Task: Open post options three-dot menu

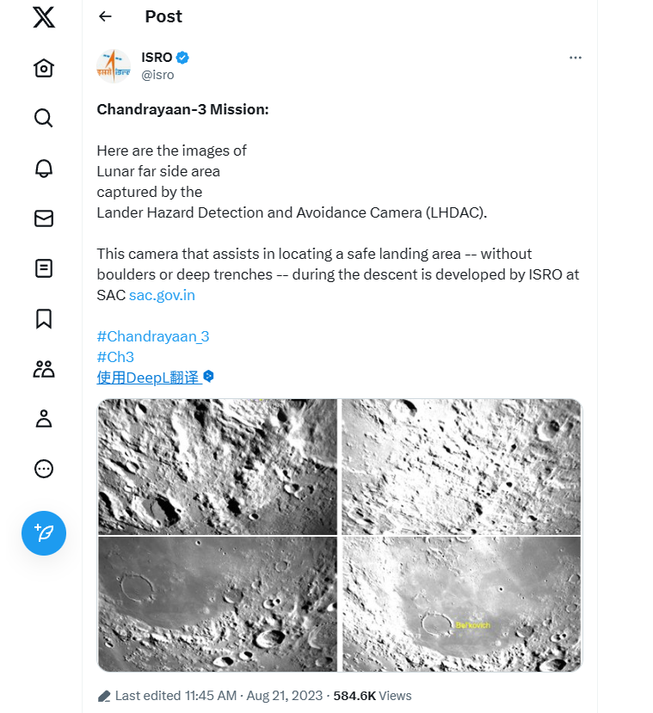Action: pos(576,58)
